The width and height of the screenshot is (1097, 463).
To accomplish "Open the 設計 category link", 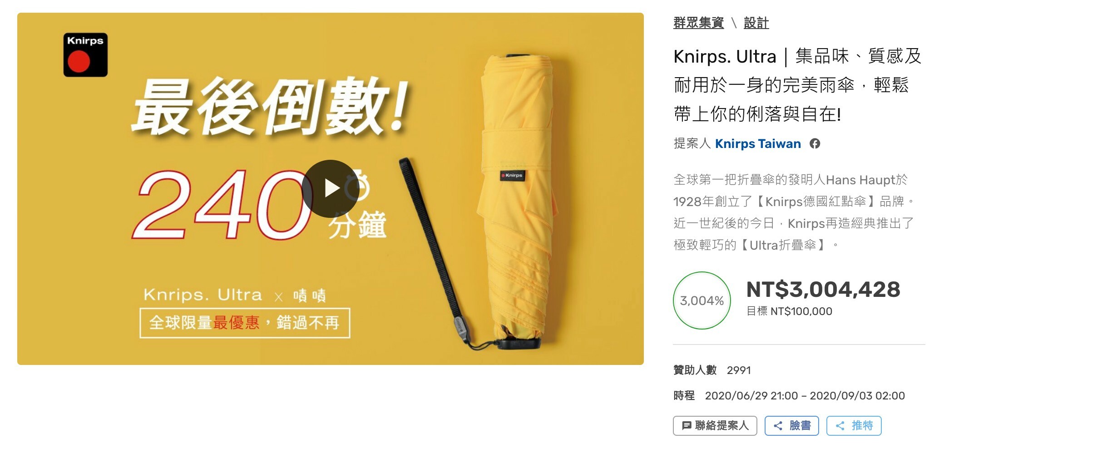I will click(x=756, y=23).
